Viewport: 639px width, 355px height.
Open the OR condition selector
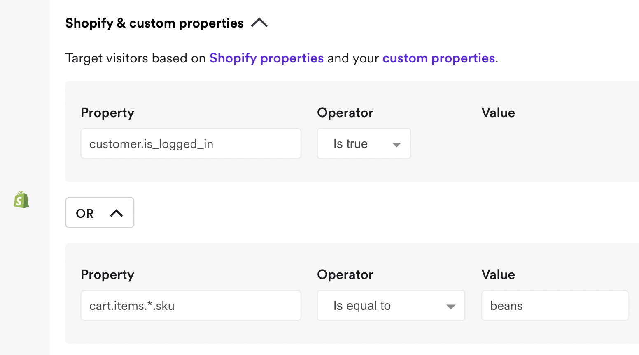point(100,213)
